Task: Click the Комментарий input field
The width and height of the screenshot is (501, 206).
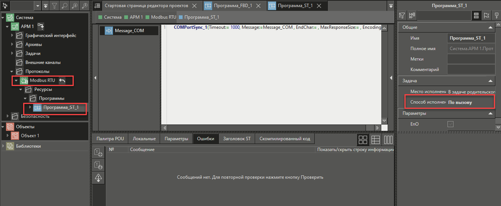Action: (x=471, y=69)
